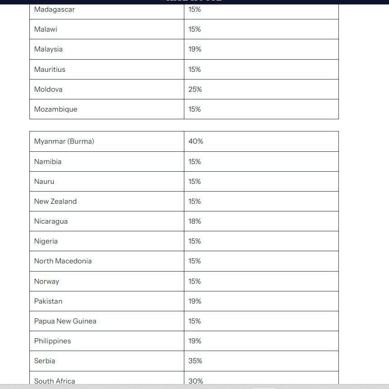Viewport: 389px width, 389px height.
Task: Click Serbia's 35% rate cell
Action: 195,361
